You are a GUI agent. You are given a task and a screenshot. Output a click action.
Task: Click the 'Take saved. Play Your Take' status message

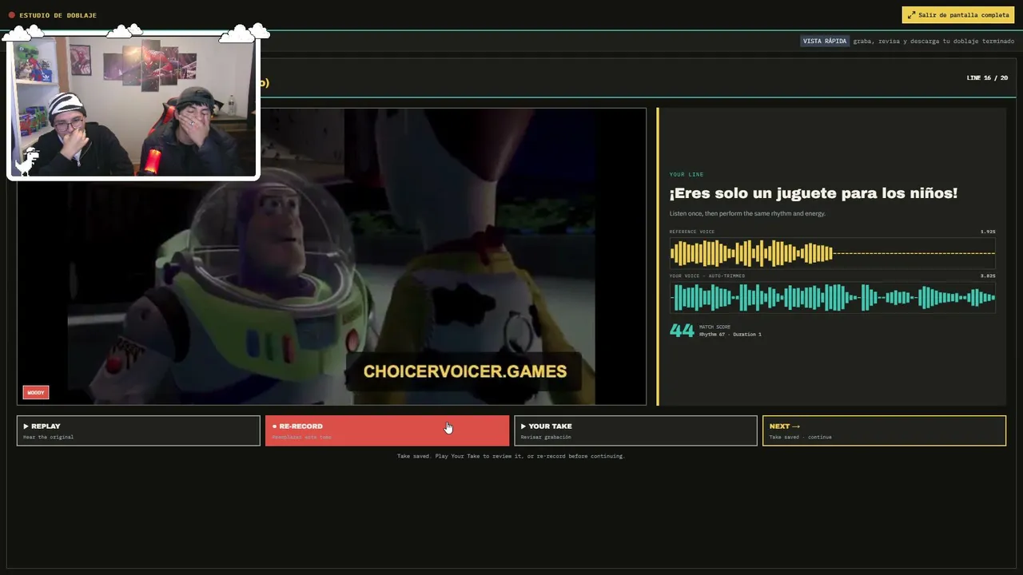pyautogui.click(x=511, y=456)
